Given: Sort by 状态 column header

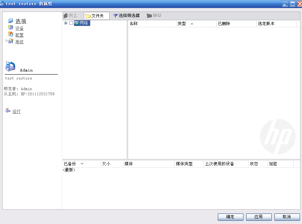Looking at the screenshot, I should [258, 164].
